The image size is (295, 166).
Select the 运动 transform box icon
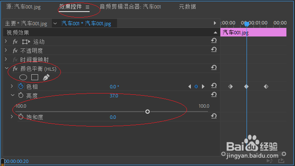coord(26,42)
